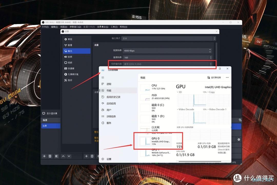This screenshot has width=277, height=185.
Task: Increase 视频码率 with the stepper up arrow
Action: pyautogui.click(x=210, y=50)
